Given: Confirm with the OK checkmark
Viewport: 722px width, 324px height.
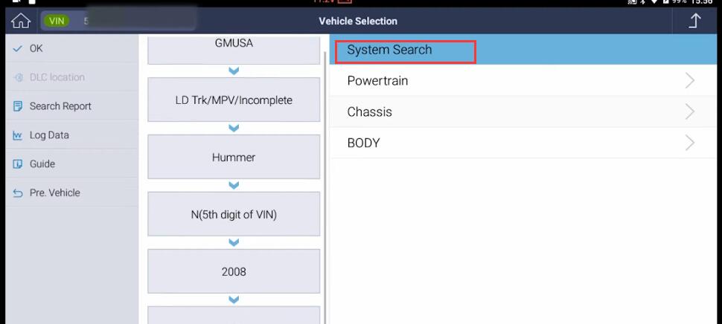Looking at the screenshot, I should click(18, 48).
